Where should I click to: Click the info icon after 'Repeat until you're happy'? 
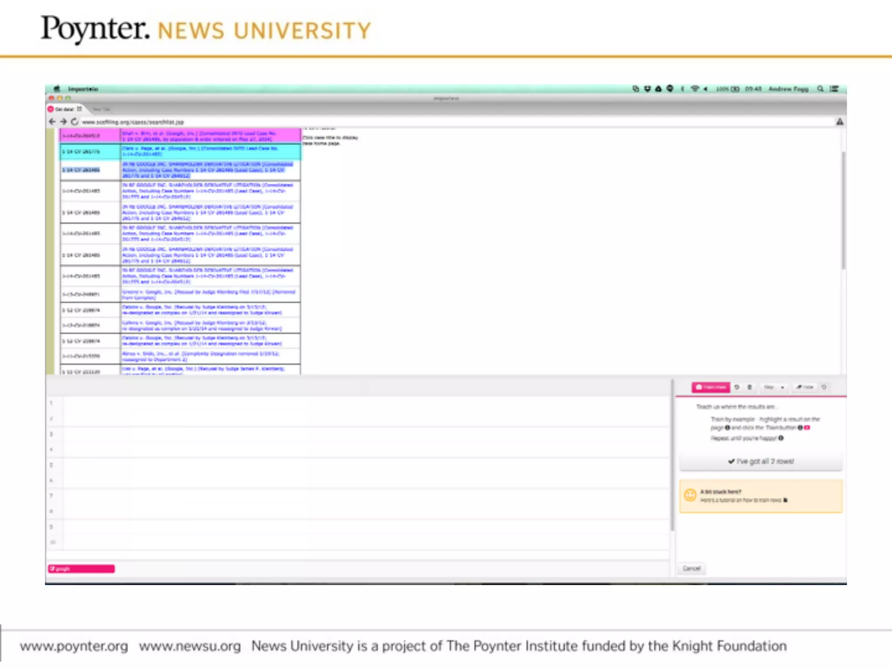pyautogui.click(x=781, y=438)
